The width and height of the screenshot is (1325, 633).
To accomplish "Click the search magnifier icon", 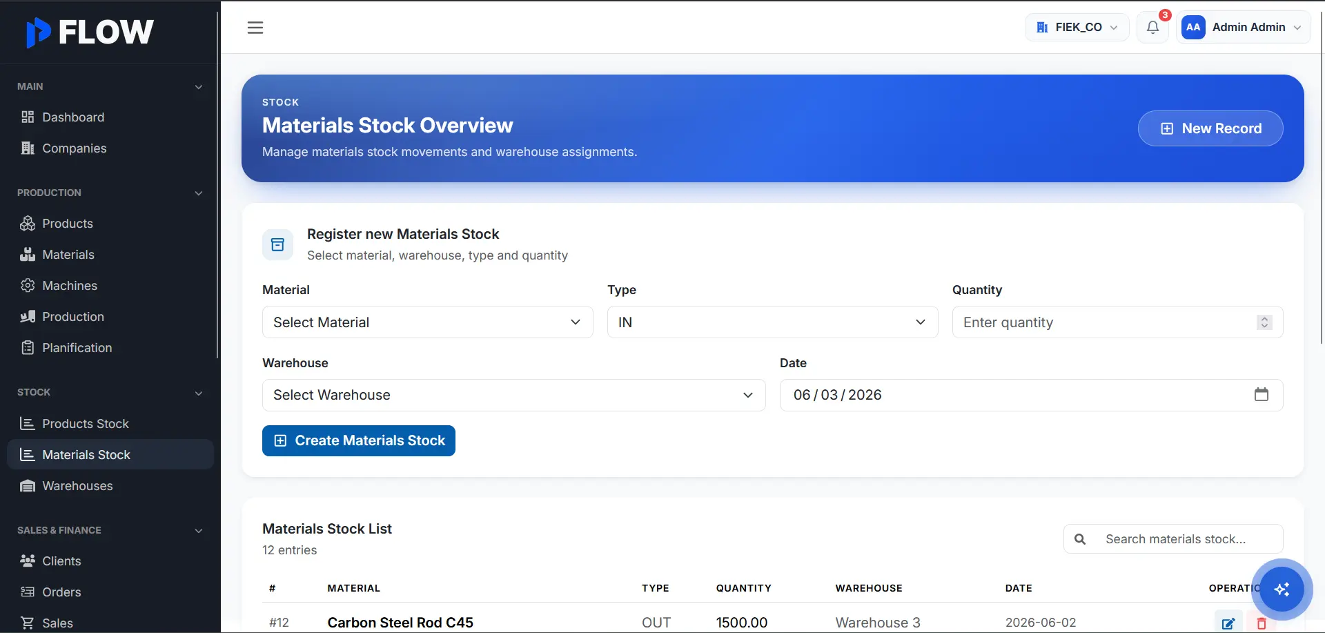I will pos(1080,539).
